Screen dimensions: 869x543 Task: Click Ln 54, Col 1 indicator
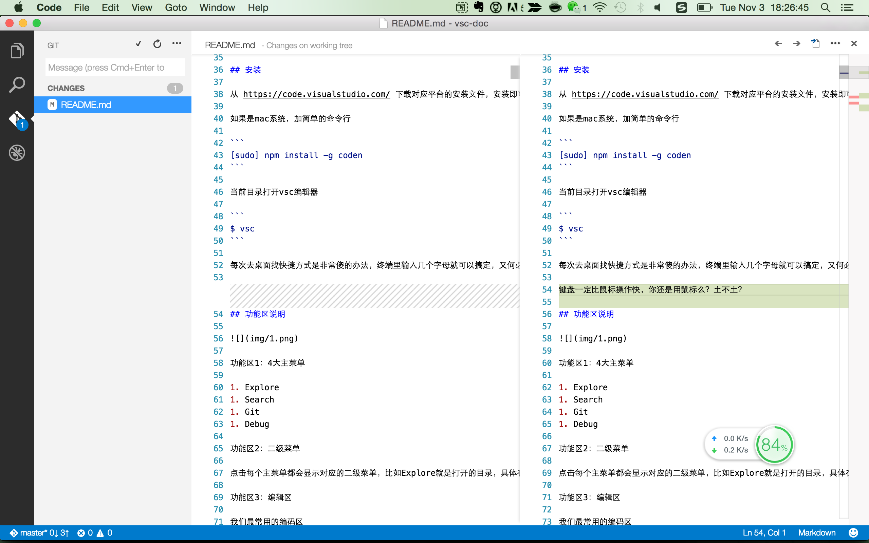tap(764, 532)
